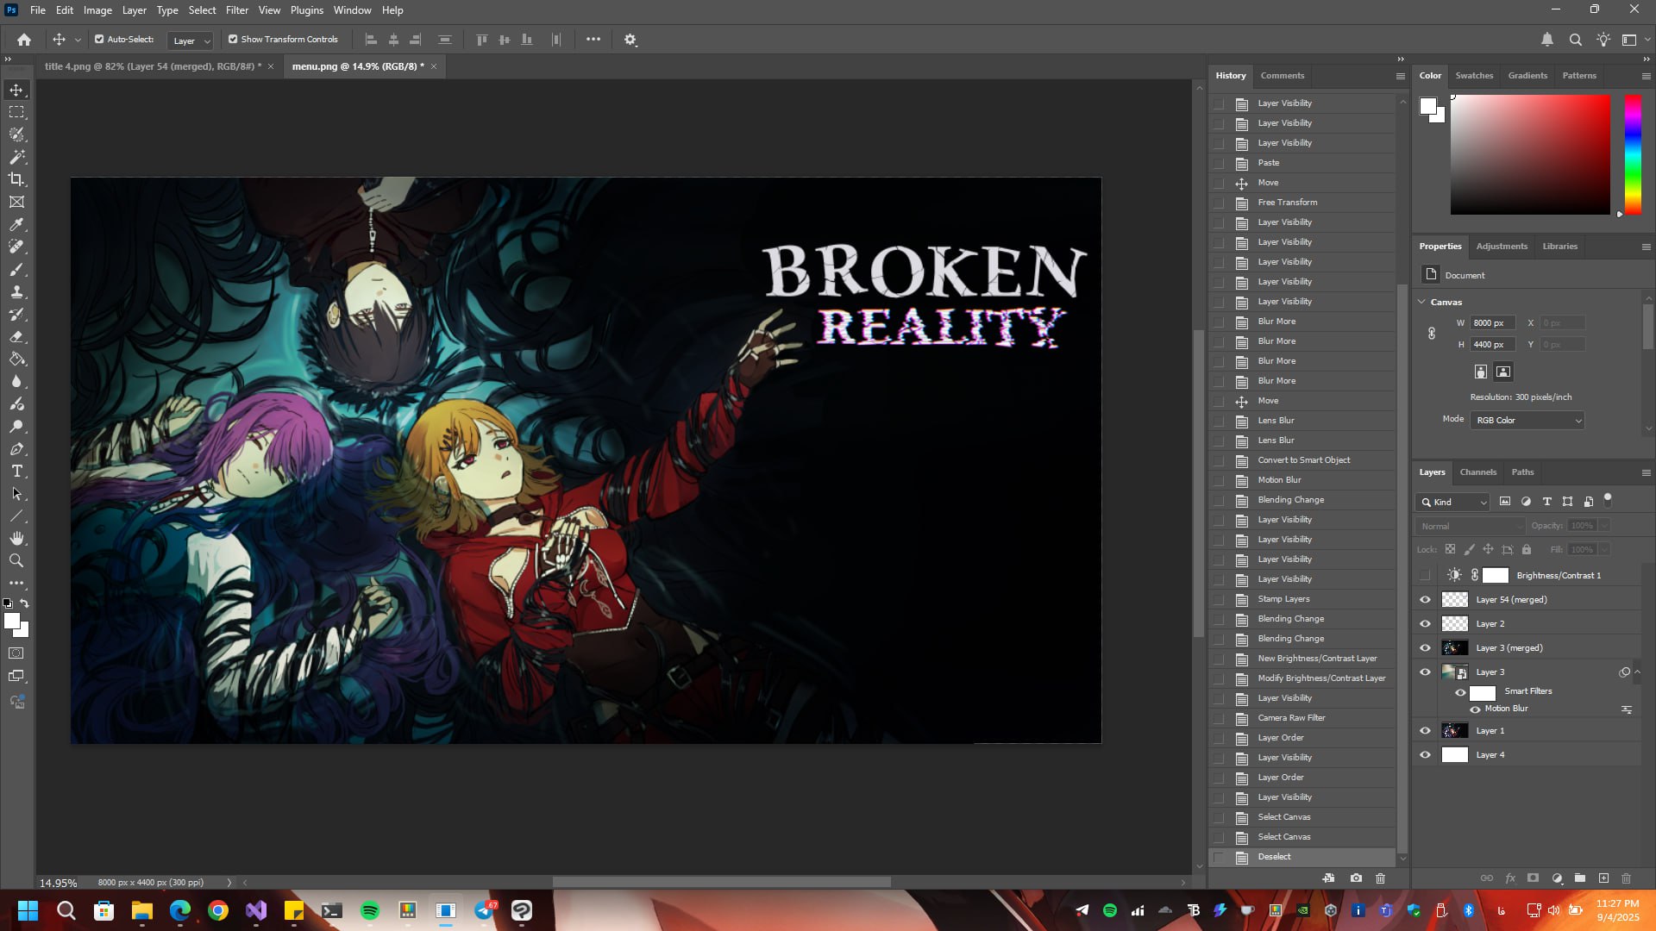Toggle the Auto-Select checkbox
Image resolution: width=1656 pixels, height=931 pixels.
click(99, 40)
